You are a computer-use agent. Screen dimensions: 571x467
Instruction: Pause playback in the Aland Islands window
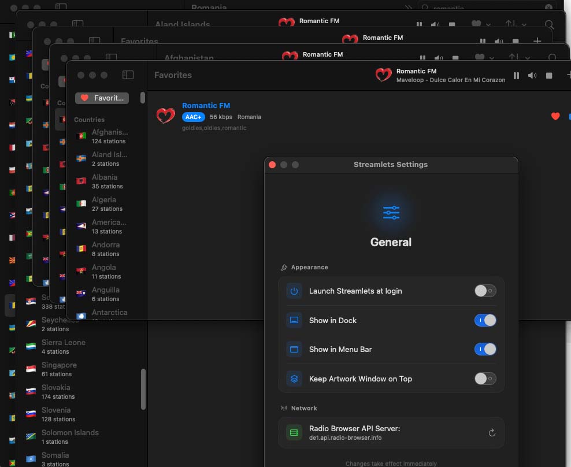click(x=419, y=24)
